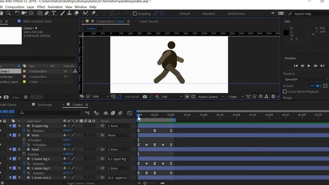Select the Rotation tool in toolbar

(x=17, y=13)
